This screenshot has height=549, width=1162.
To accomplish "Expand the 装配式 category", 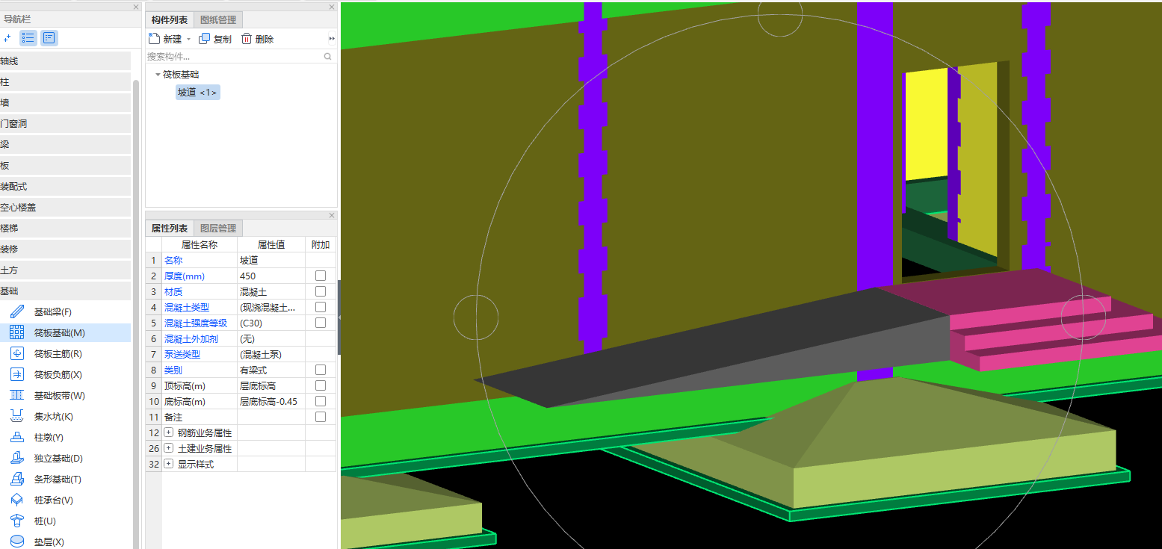I will click(x=65, y=187).
